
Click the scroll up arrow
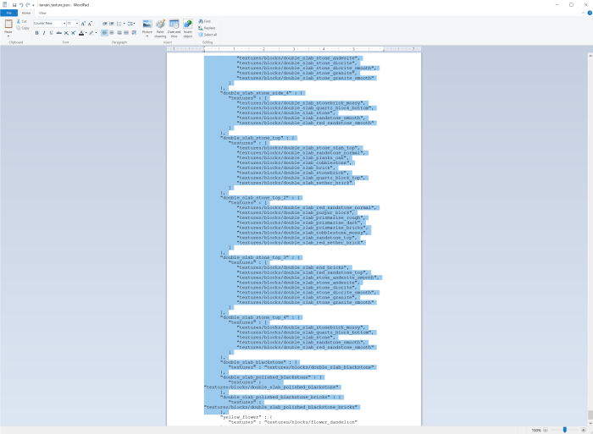click(590, 56)
